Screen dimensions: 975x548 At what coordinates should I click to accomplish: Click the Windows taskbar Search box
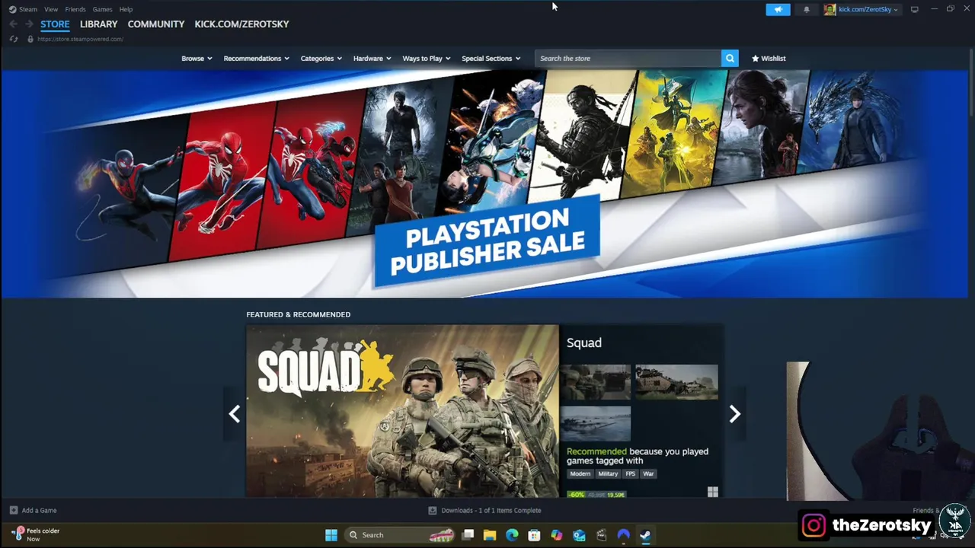400,535
